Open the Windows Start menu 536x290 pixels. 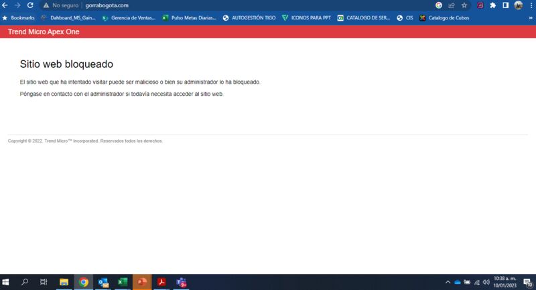coord(5,282)
